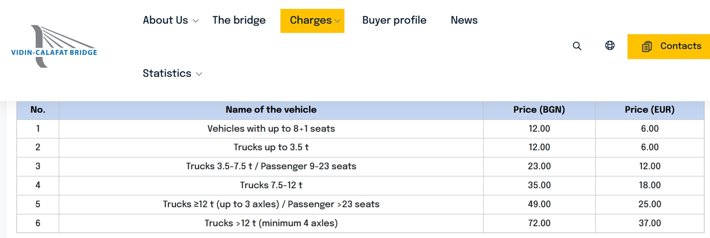Navigate to the News section

[x=464, y=20]
